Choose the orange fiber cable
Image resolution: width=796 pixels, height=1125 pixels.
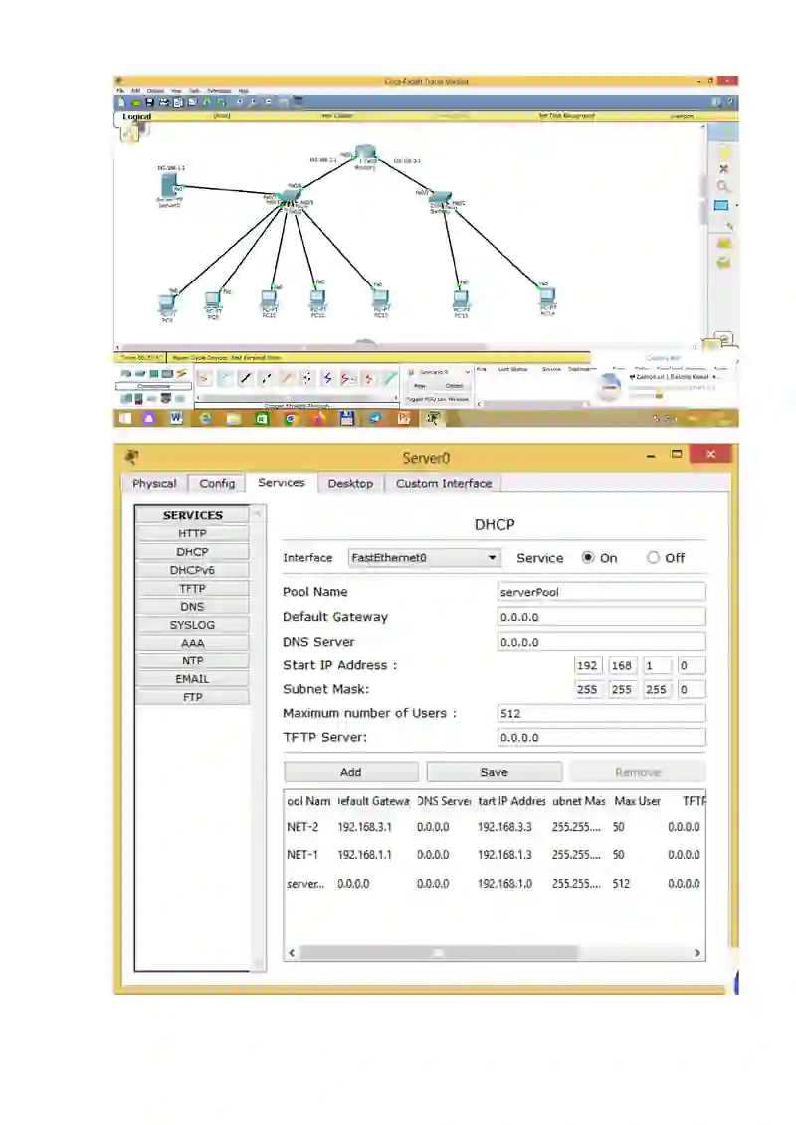click(x=287, y=378)
